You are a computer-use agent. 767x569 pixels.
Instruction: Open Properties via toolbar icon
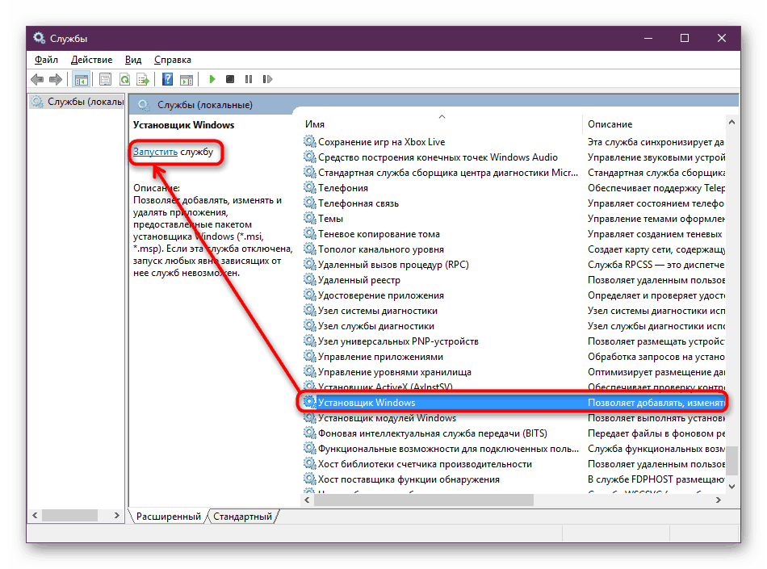[105, 79]
